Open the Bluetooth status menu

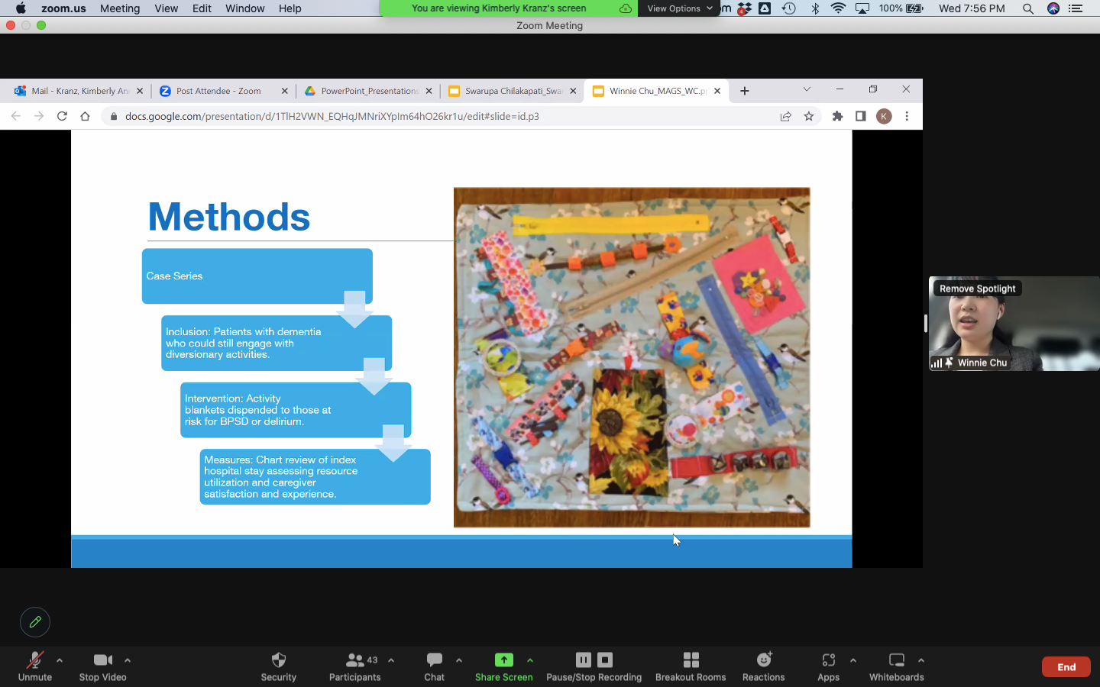click(814, 8)
